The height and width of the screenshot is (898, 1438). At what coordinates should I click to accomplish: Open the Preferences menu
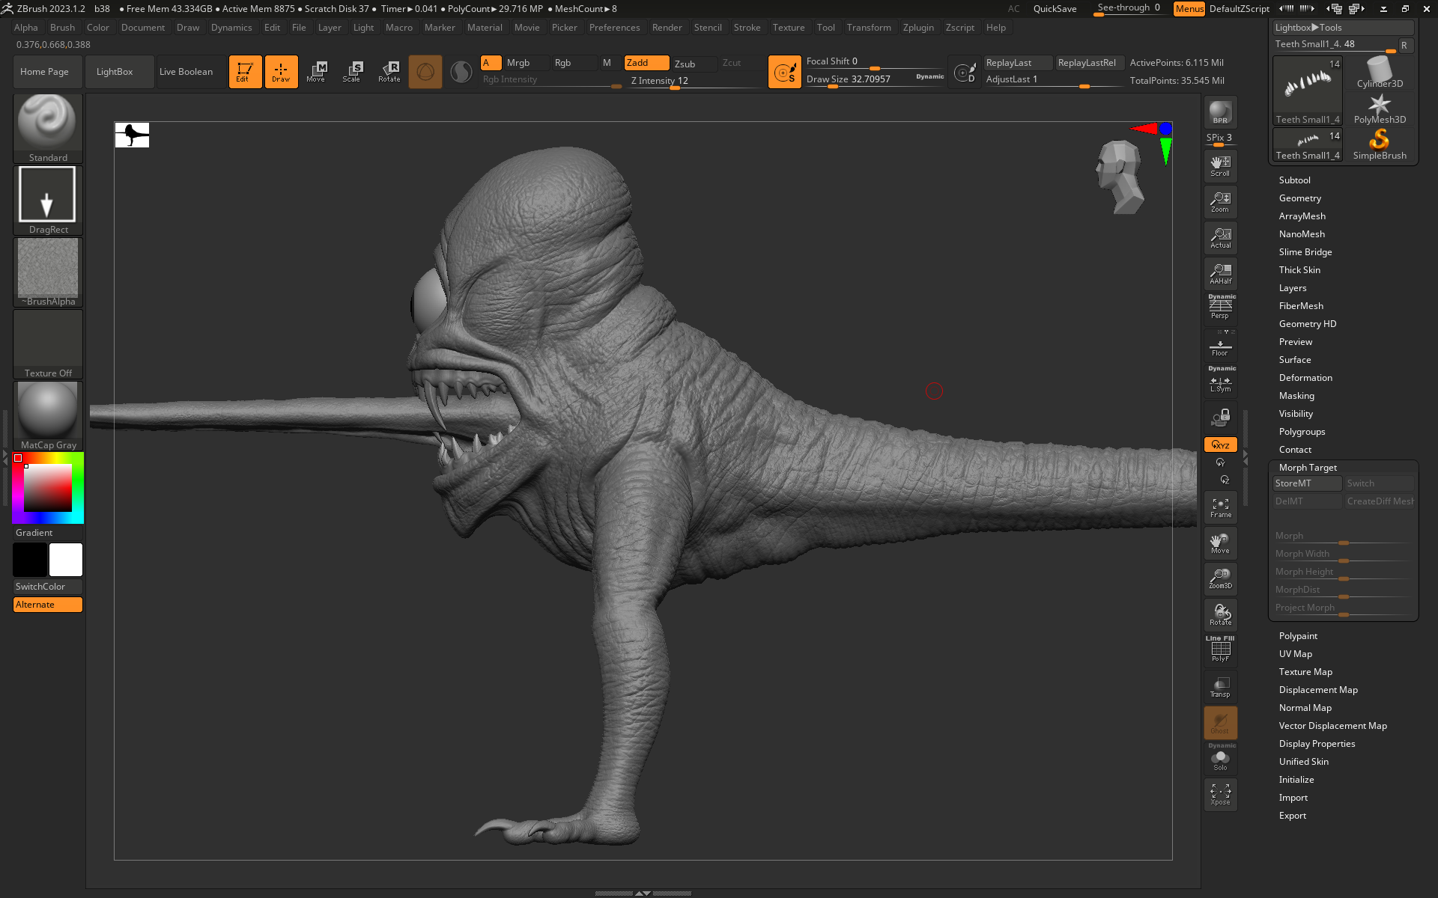coord(614,28)
